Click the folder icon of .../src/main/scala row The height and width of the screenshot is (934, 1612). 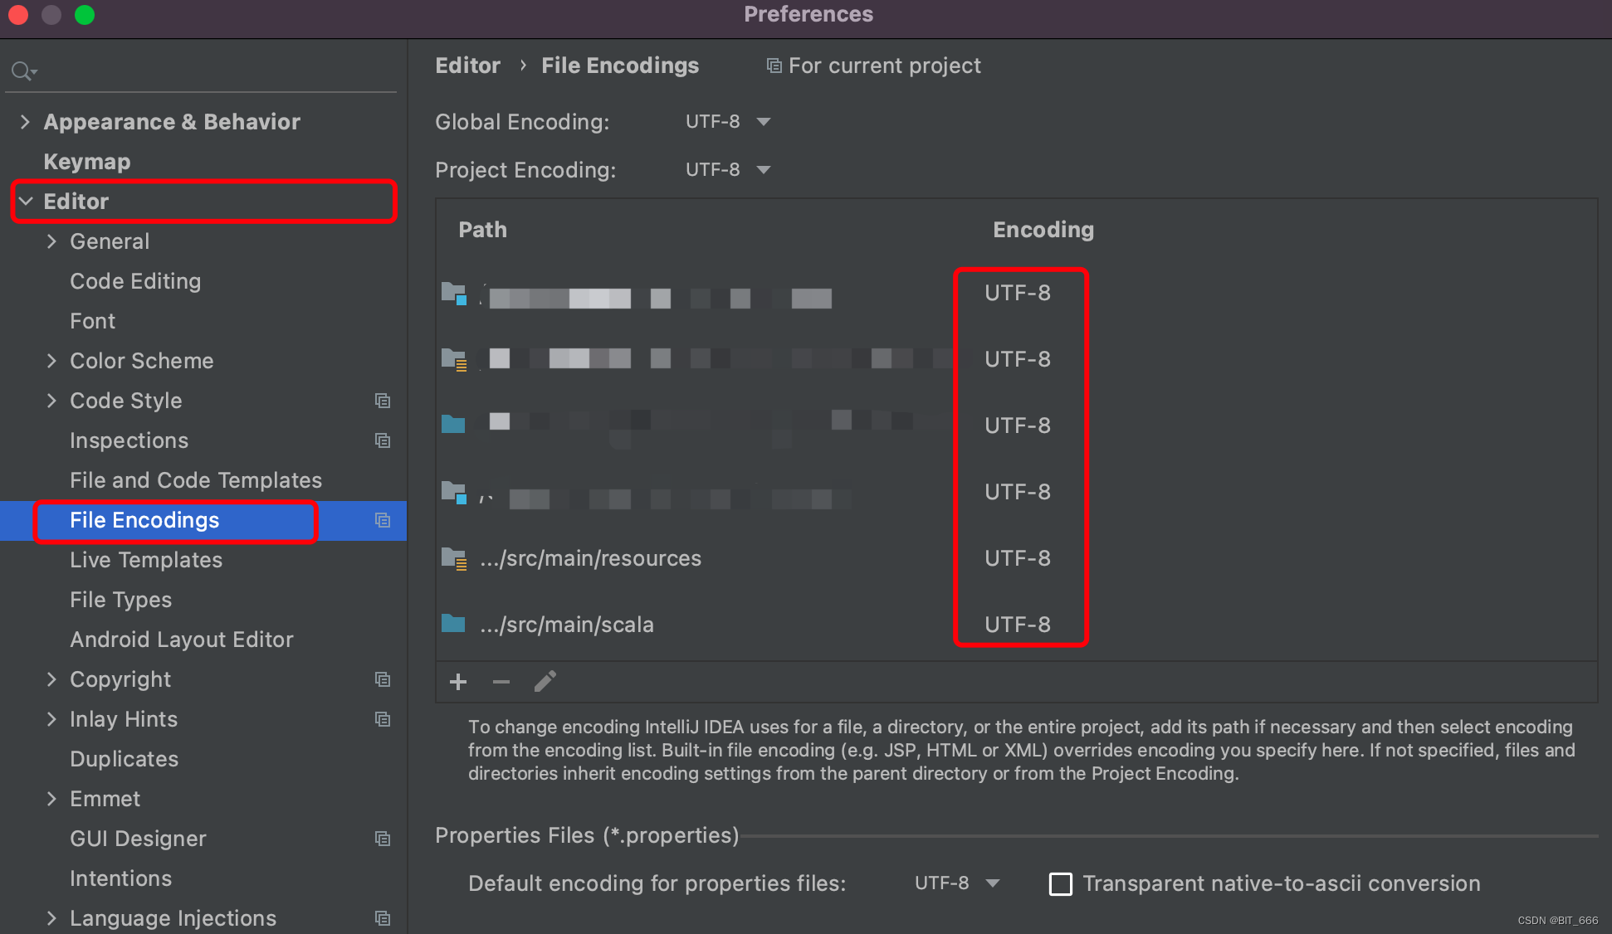[454, 624]
